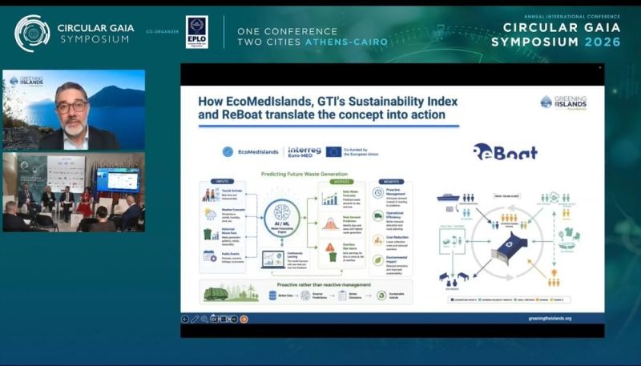This screenshot has width=641, height=366.
Task: Click the BENEFITS pill label
Action: pos(391,181)
